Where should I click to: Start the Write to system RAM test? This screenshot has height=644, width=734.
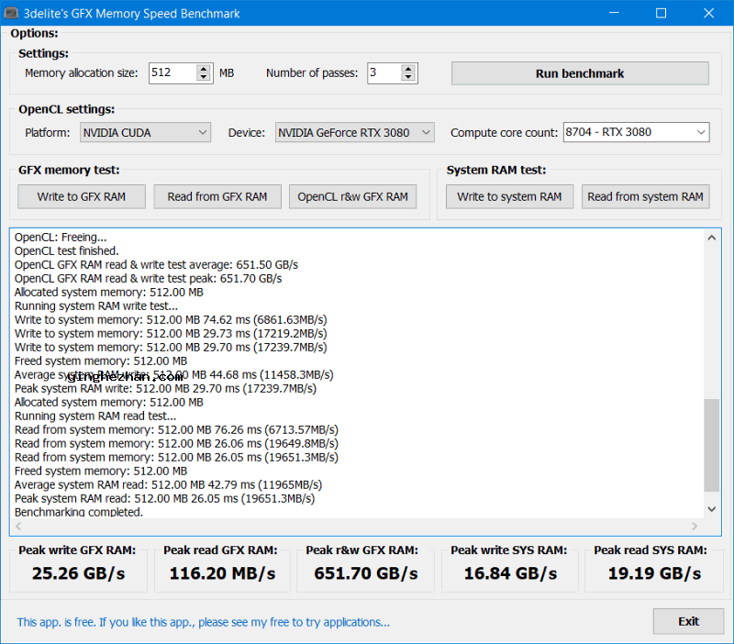click(509, 196)
